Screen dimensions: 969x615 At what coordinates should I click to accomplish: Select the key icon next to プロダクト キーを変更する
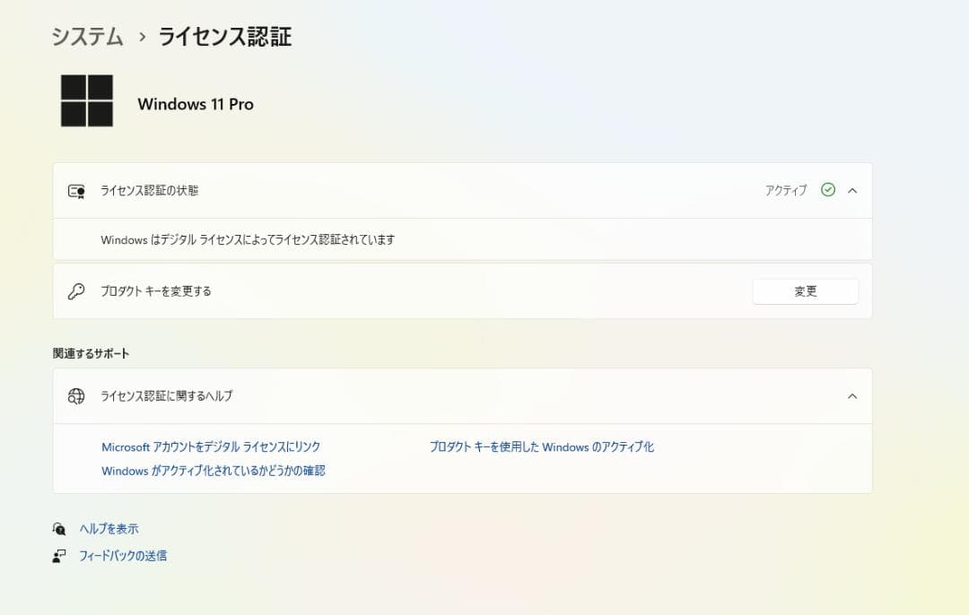pos(76,290)
